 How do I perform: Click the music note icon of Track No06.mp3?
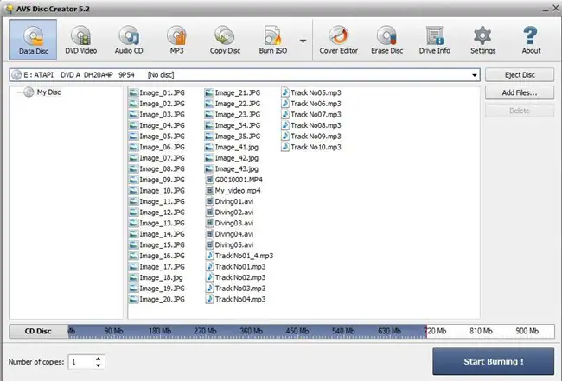(x=285, y=104)
